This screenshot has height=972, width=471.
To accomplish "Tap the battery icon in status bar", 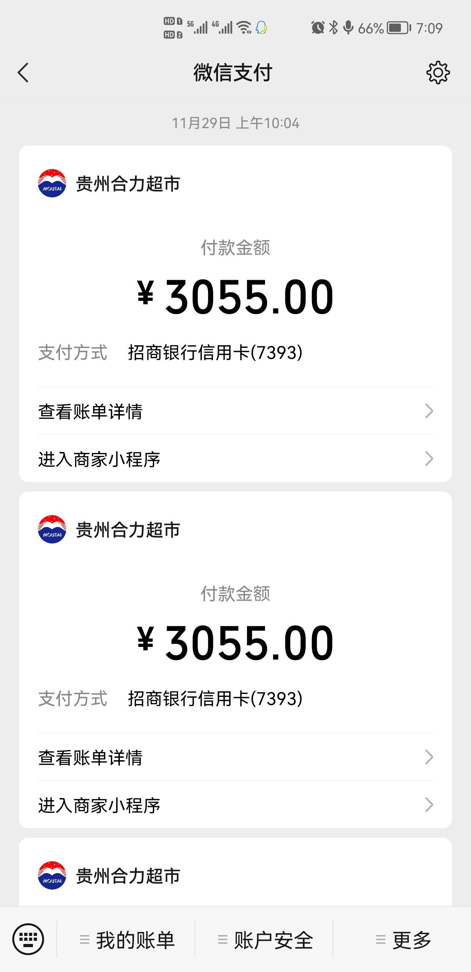I will click(x=398, y=28).
